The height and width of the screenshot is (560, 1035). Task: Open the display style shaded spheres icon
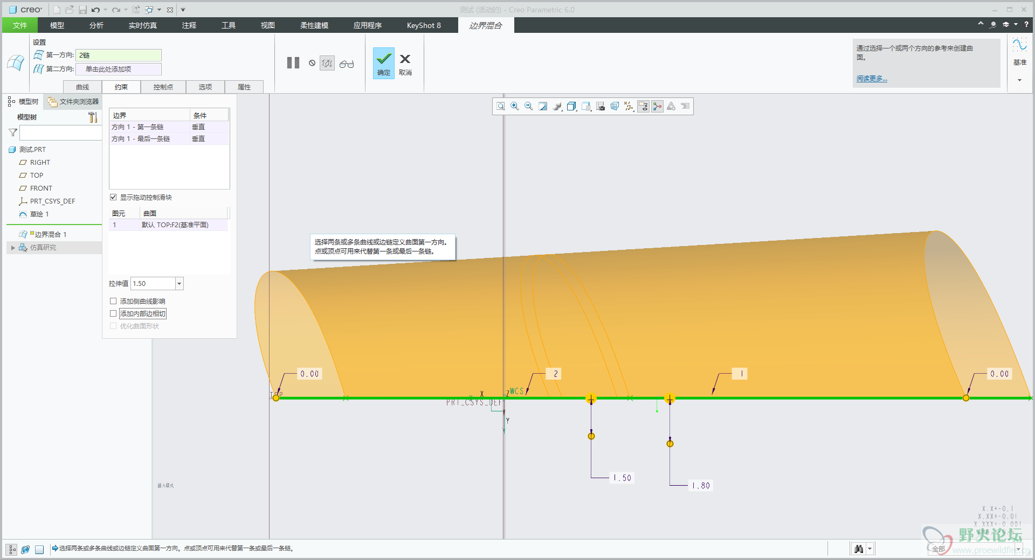(x=557, y=107)
